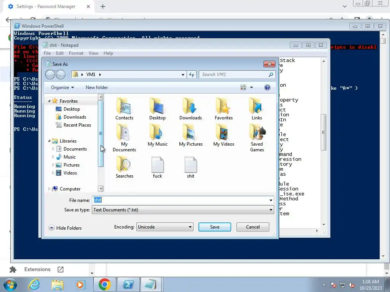Click the Help question mark icon
This screenshot has height=292, width=390.
pos(267,87)
